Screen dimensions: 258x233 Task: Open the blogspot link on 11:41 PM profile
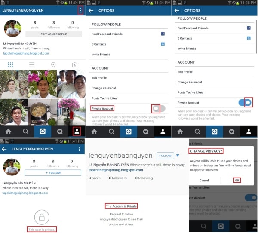click(x=25, y=193)
